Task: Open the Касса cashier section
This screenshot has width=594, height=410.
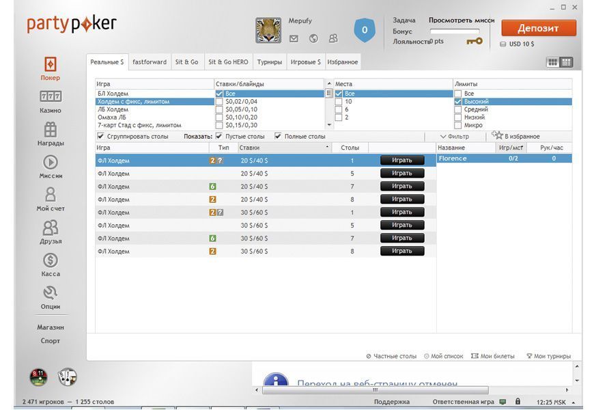Action: (48, 264)
